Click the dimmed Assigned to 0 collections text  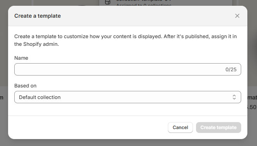pos(144,5)
